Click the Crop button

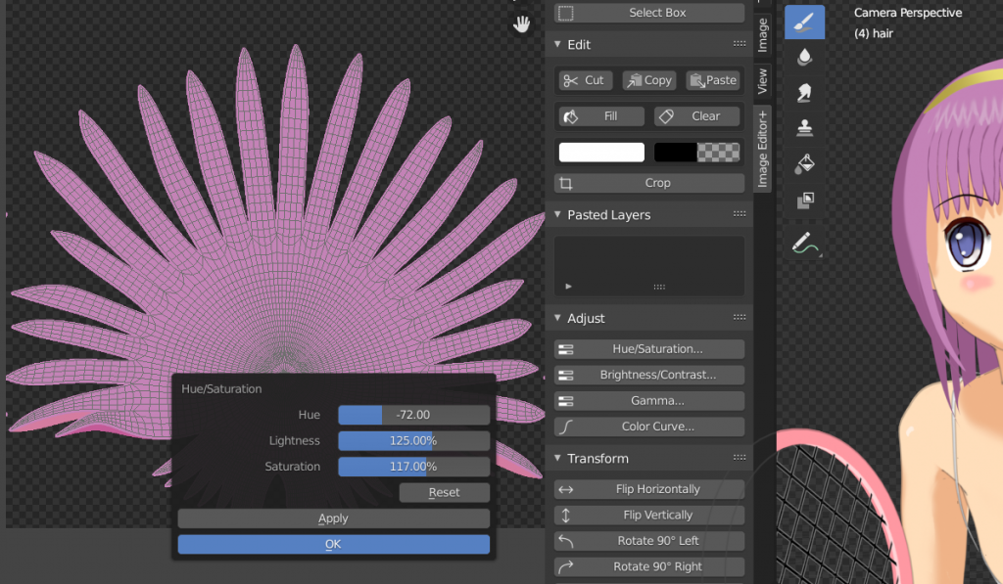click(x=649, y=183)
